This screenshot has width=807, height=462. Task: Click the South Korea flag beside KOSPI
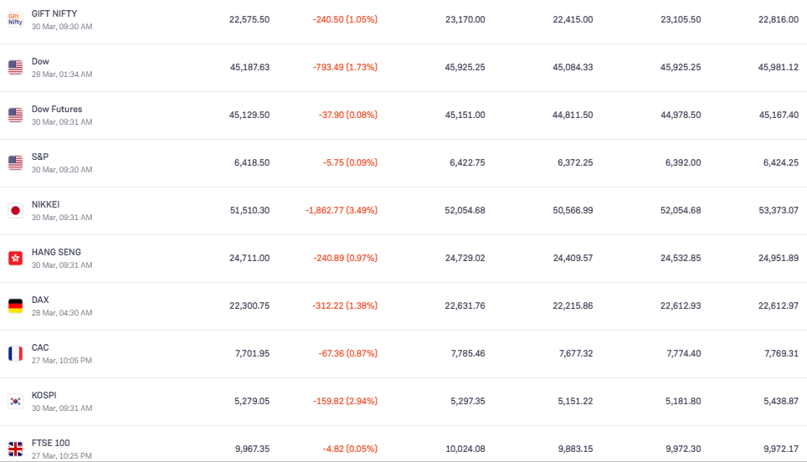coord(15,401)
